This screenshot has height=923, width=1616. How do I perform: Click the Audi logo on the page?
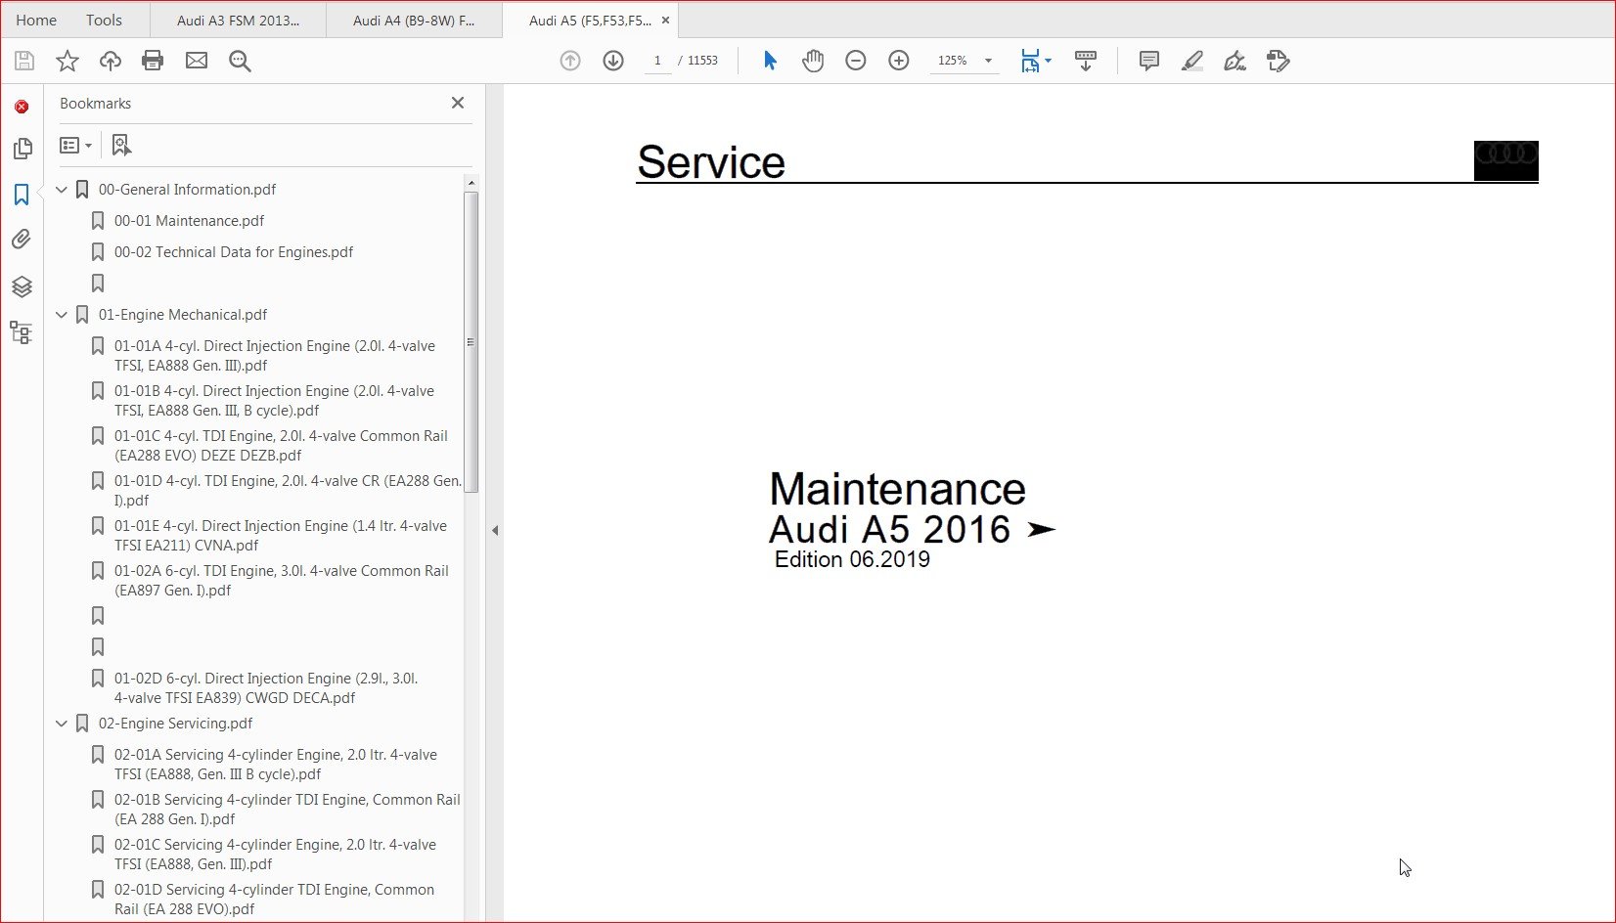(1505, 160)
